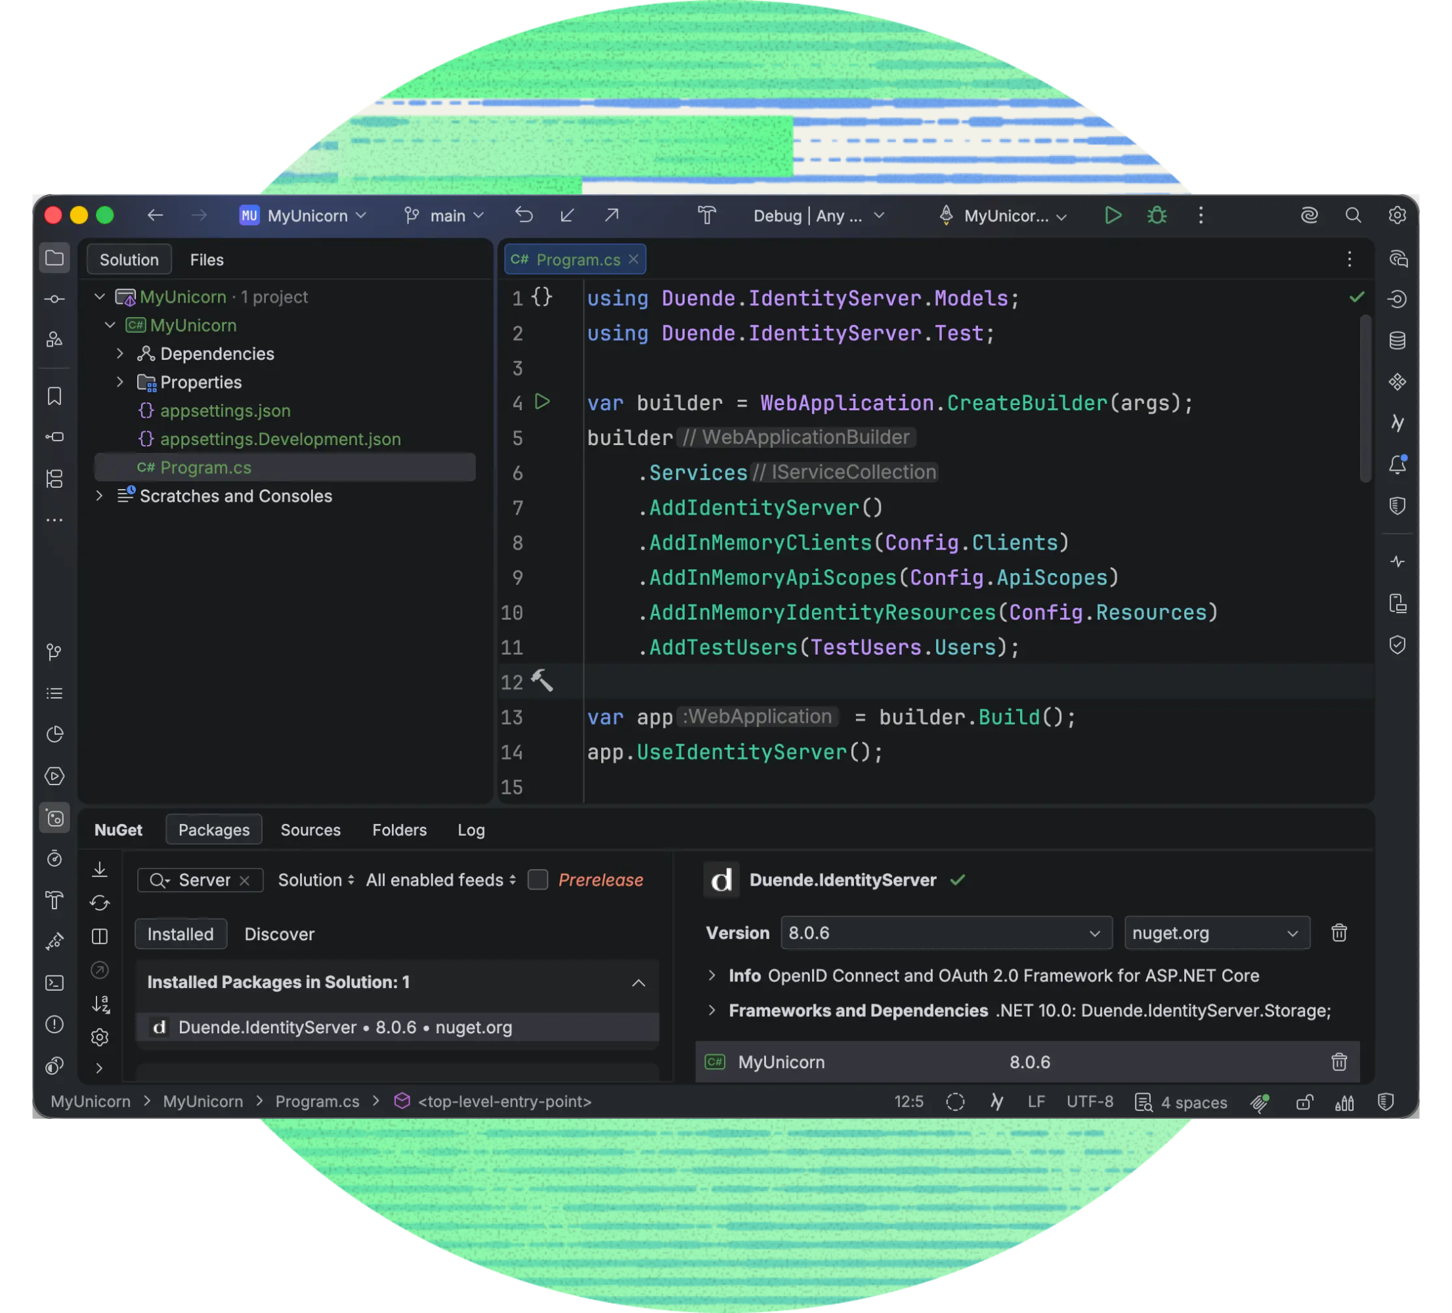Open the Bookmarks tool window
Viewport: 1452px width, 1313px height.
54,395
